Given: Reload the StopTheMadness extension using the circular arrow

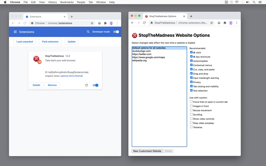Looking at the screenshot, I should pos(86,85).
